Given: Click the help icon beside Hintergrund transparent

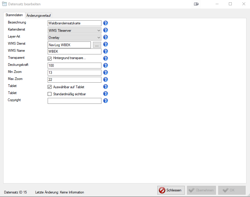Looking at the screenshot, I should (105, 58).
